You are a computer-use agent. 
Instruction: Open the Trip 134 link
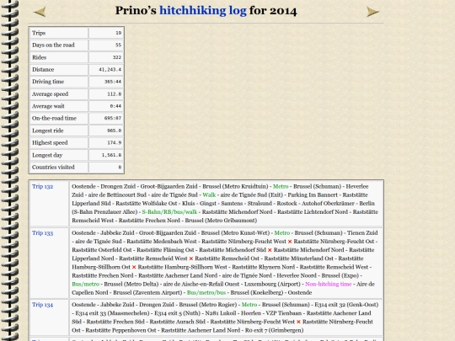(x=42, y=305)
